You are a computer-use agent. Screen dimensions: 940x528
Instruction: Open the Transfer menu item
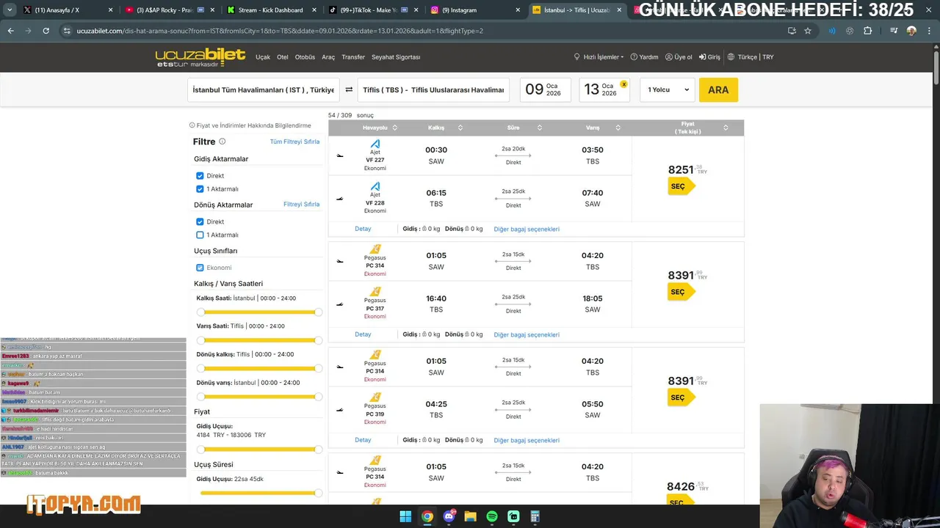point(353,57)
